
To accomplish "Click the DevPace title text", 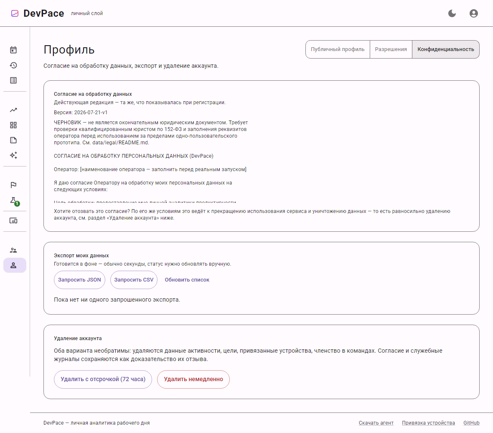I will click(x=44, y=13).
